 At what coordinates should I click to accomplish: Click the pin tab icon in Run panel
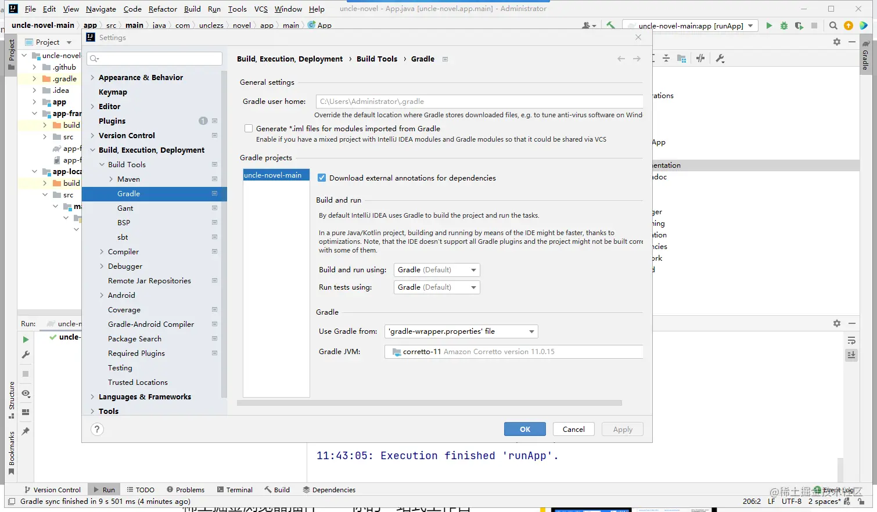pyautogui.click(x=26, y=431)
